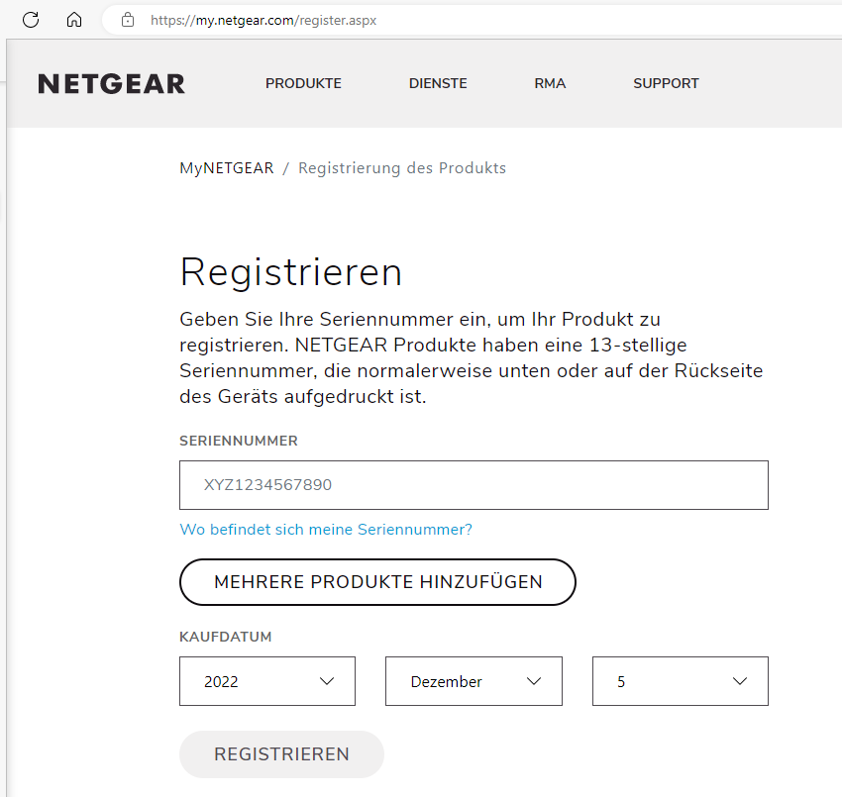Open the RMA menu item
Viewport: 842px width, 797px height.
550,84
